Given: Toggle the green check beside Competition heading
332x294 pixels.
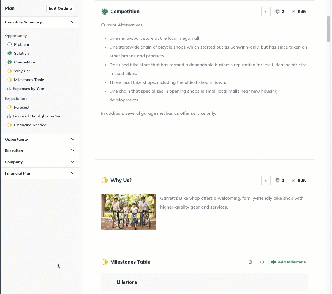Looking at the screenshot, I should coord(105,12).
